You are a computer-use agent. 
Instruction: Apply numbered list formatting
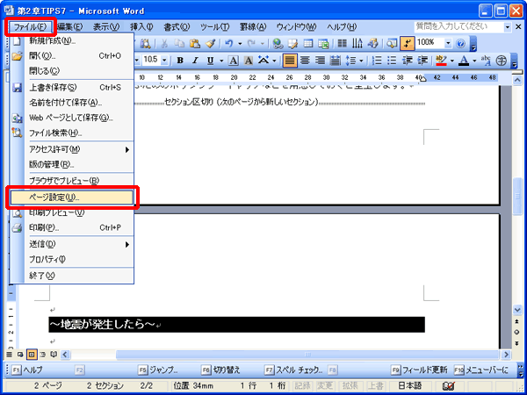point(377,61)
